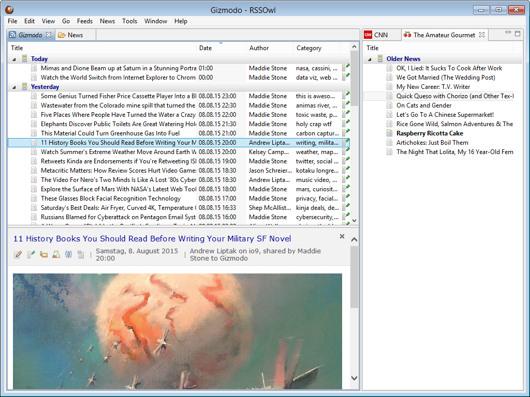The height and width of the screenshot is (397, 530).
Task: Collapse the Today news group
Action: pyautogui.click(x=14, y=59)
